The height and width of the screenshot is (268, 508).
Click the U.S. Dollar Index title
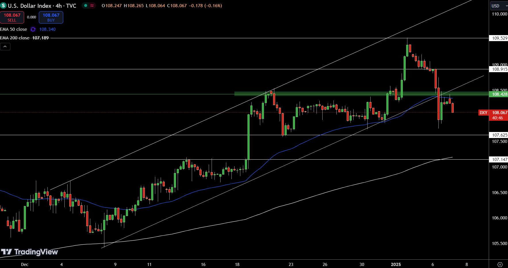tap(30, 6)
